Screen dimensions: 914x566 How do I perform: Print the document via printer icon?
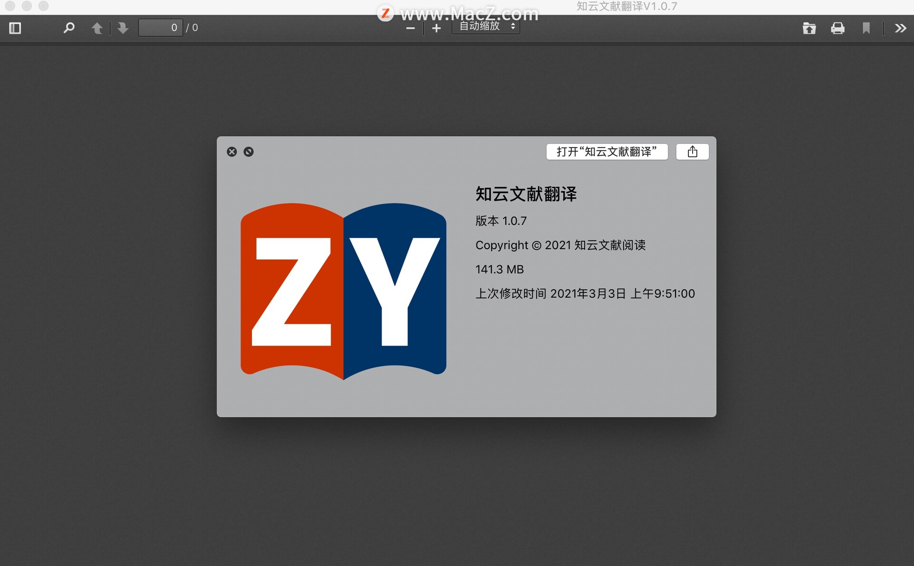(x=837, y=29)
